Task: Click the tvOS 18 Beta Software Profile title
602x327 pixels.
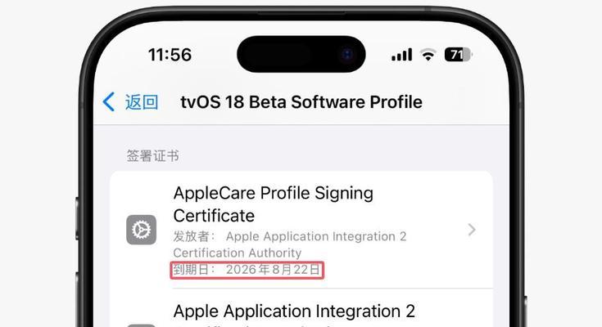Action: click(x=301, y=102)
